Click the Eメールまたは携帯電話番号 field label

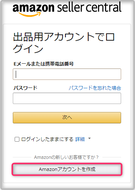click(x=44, y=64)
